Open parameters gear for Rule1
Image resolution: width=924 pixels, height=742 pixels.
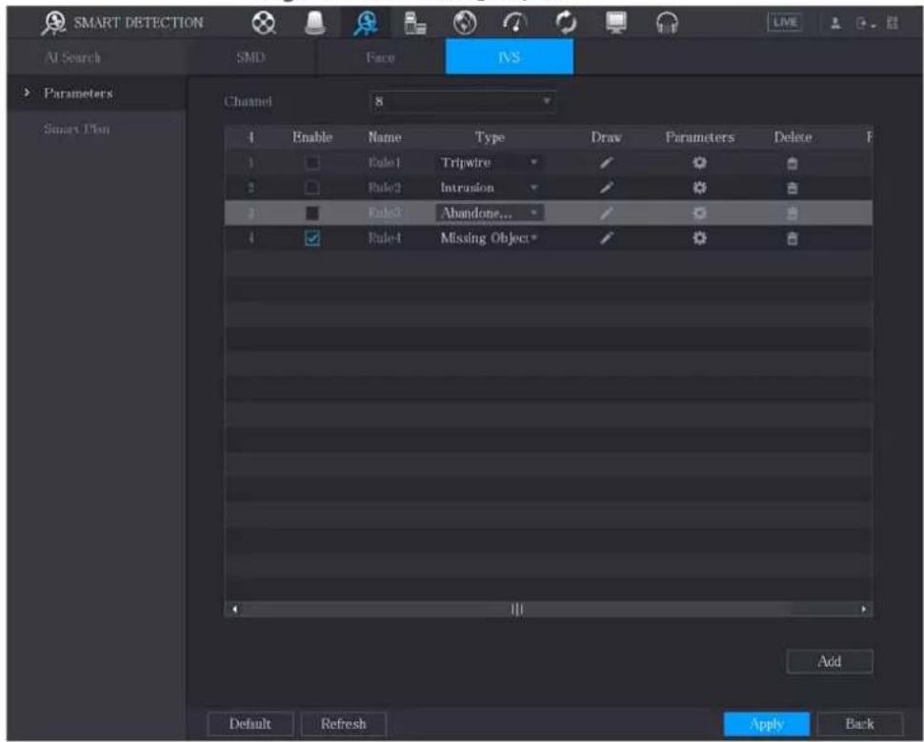tap(699, 163)
